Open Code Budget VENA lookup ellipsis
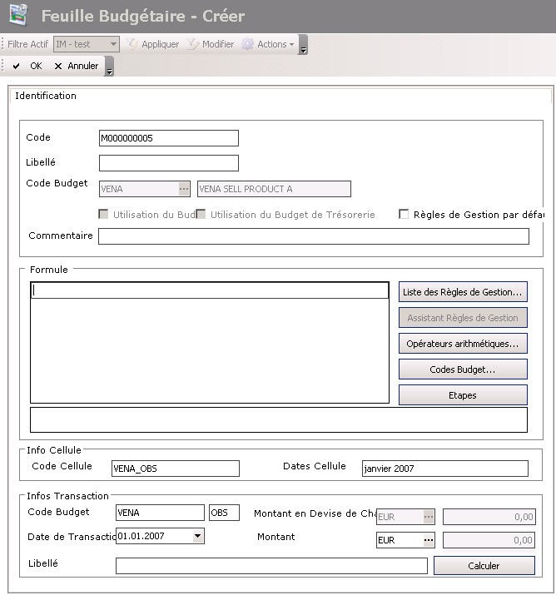556x595 pixels. click(x=184, y=189)
